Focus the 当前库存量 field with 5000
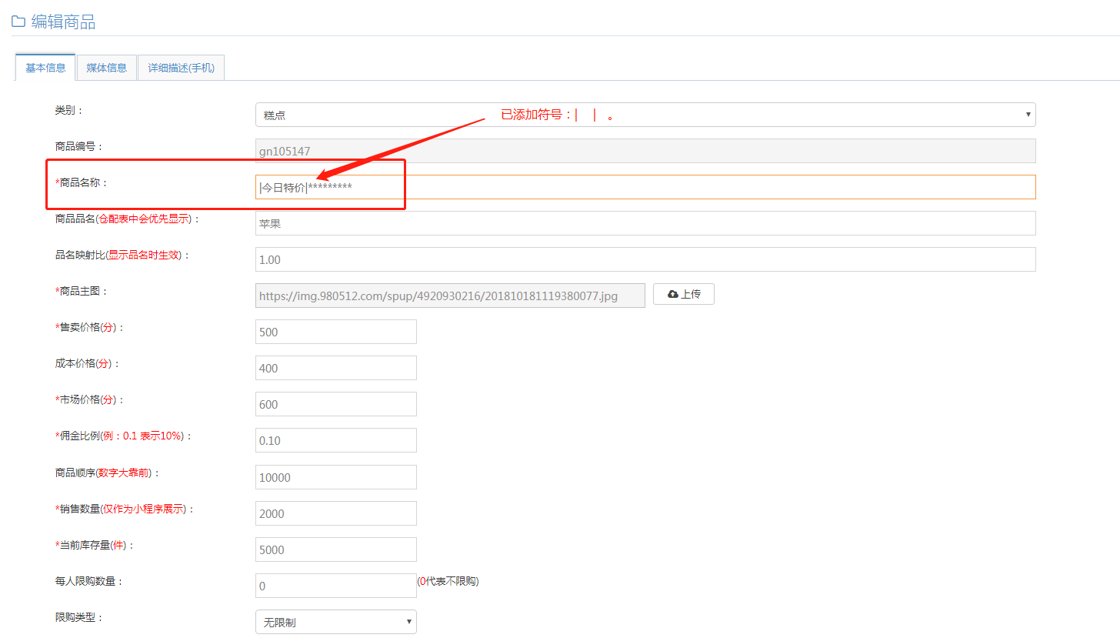The height and width of the screenshot is (638, 1120). [x=336, y=549]
